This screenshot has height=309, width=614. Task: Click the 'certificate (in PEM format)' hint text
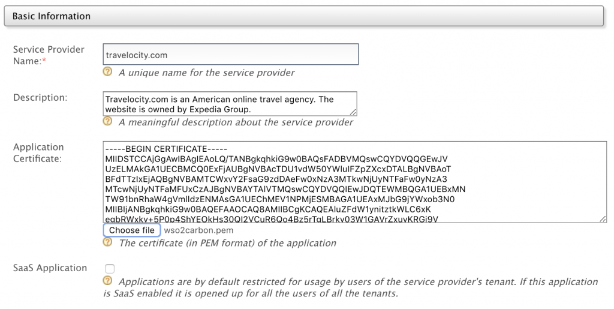(x=227, y=243)
